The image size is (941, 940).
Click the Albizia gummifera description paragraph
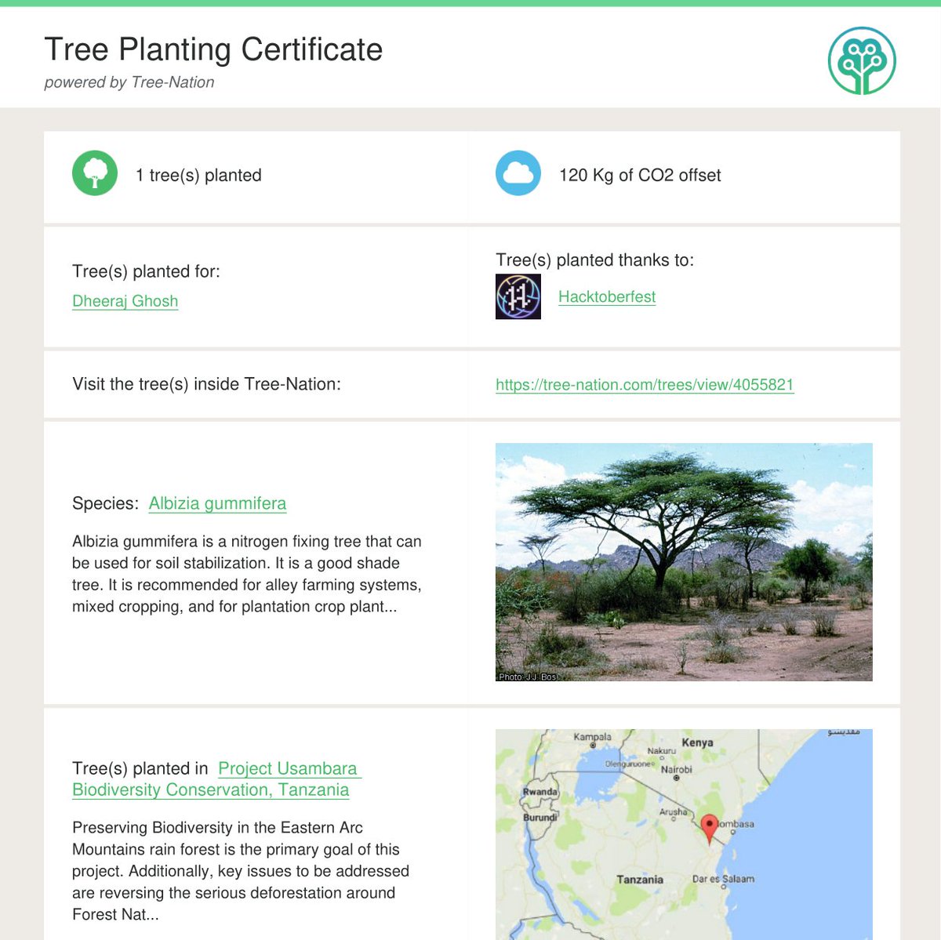[x=247, y=574]
